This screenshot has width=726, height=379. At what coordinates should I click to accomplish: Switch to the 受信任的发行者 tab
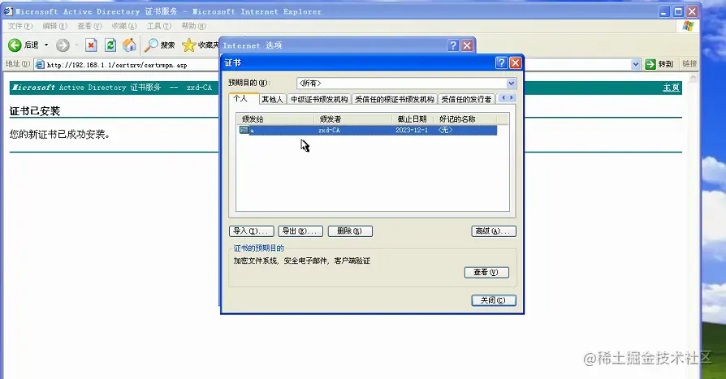tap(466, 100)
